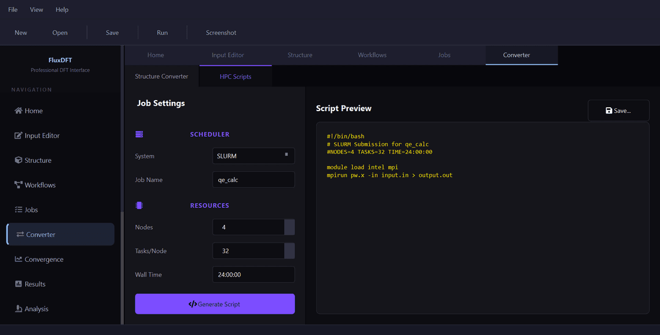Click the Convergence chart icon
The image size is (660, 335).
point(18,259)
